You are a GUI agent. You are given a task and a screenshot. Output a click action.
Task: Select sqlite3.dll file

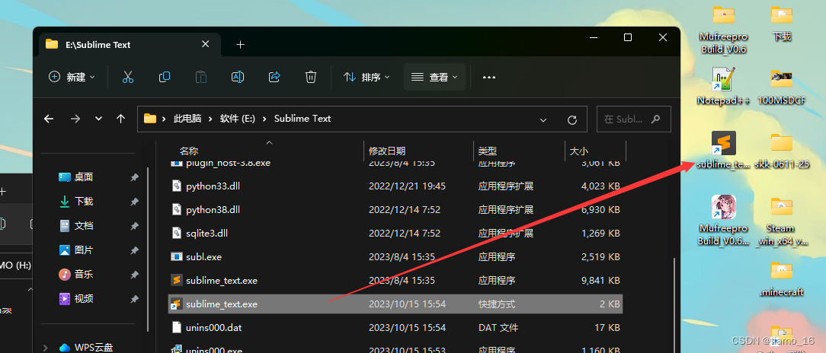pos(395,234)
